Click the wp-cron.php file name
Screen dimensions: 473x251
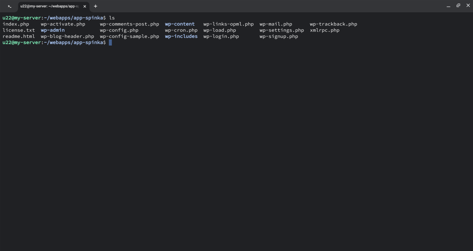click(x=181, y=30)
